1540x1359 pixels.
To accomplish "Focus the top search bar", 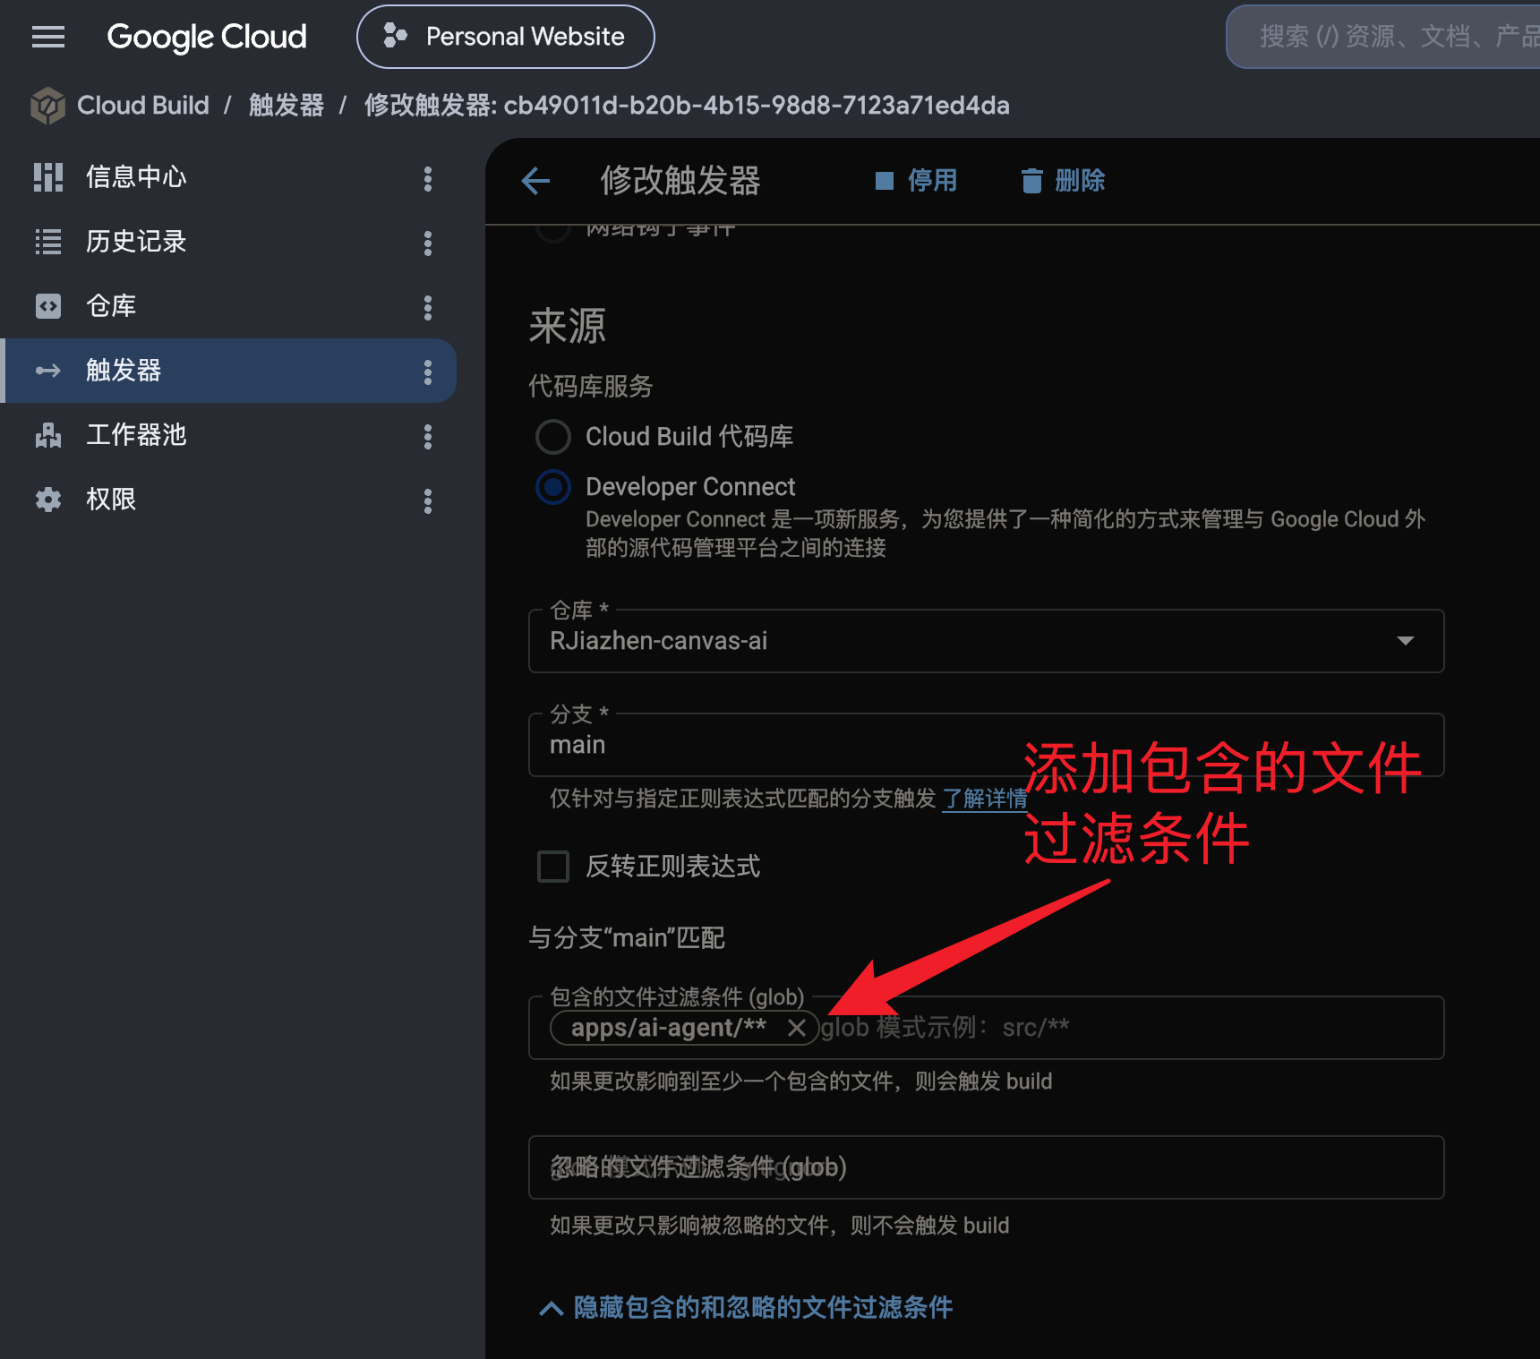I will tap(1383, 37).
